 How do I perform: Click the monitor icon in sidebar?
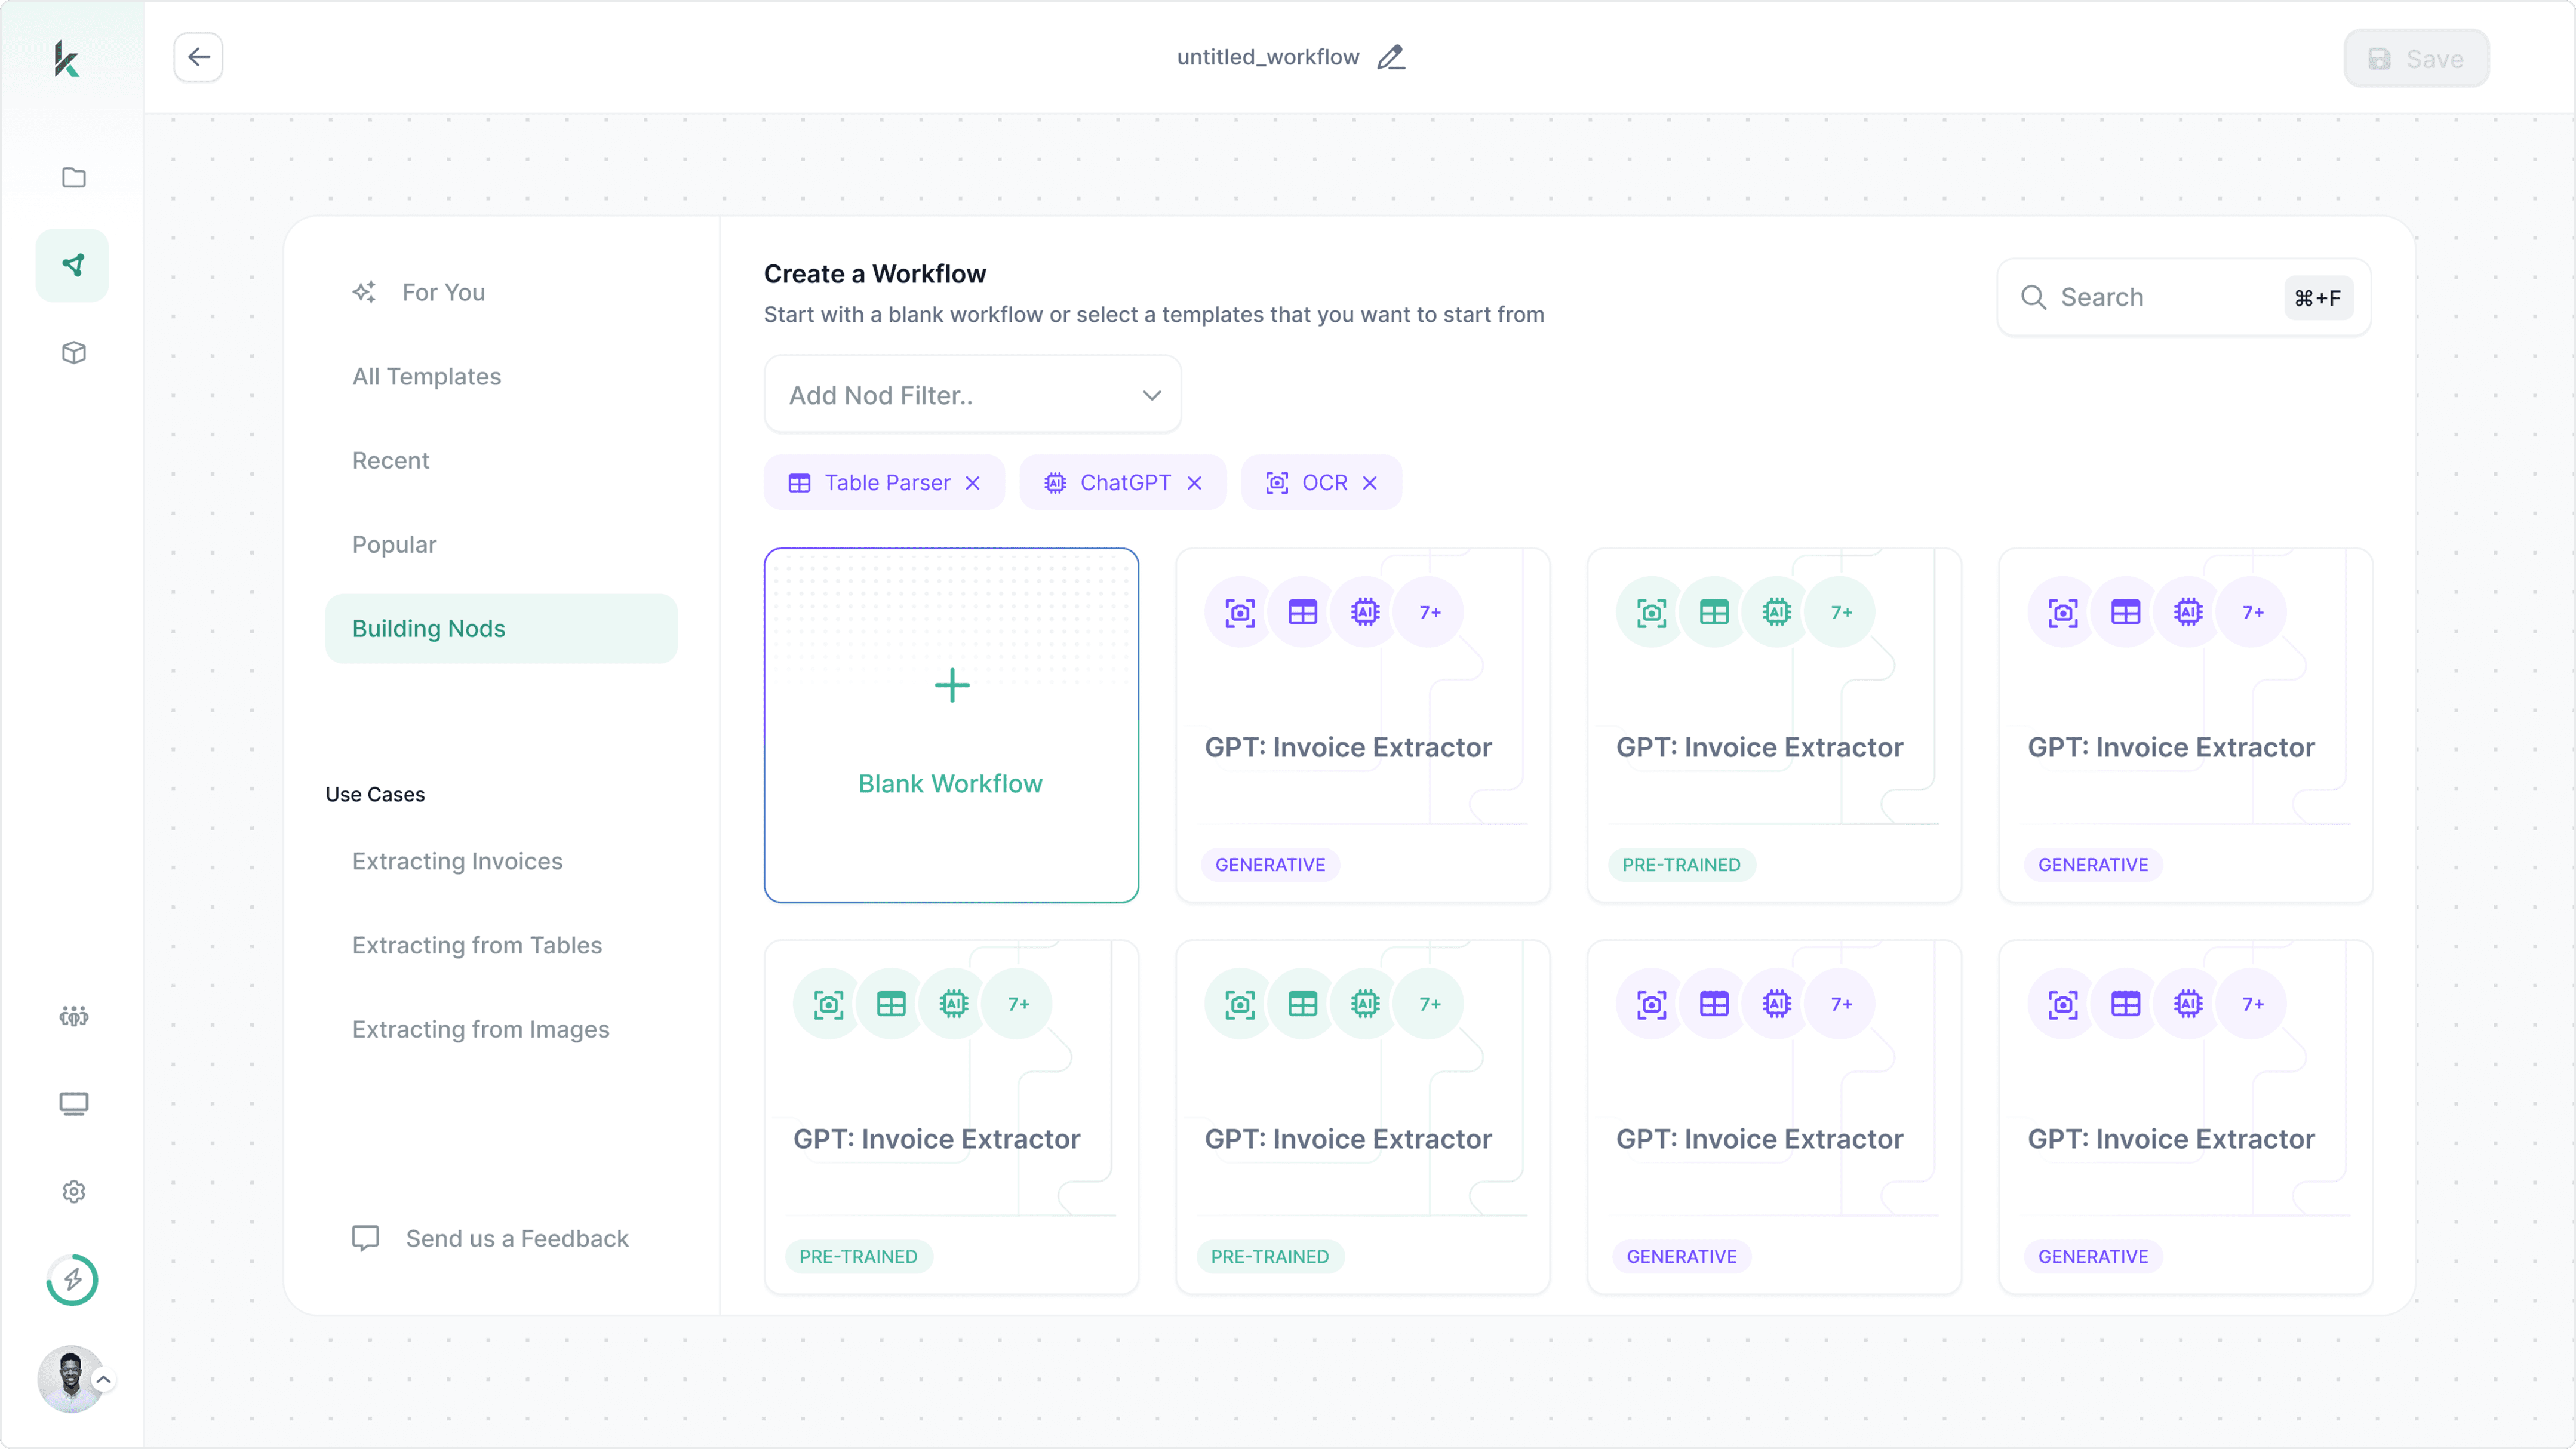(73, 1103)
